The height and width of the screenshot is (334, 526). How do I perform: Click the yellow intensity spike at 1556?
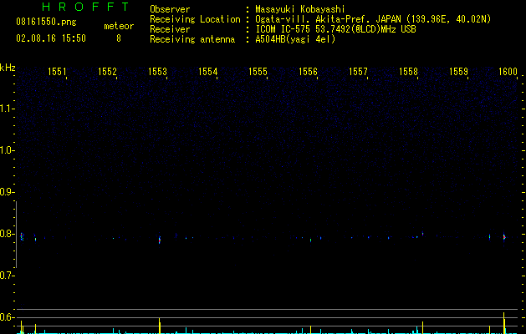(x=310, y=330)
